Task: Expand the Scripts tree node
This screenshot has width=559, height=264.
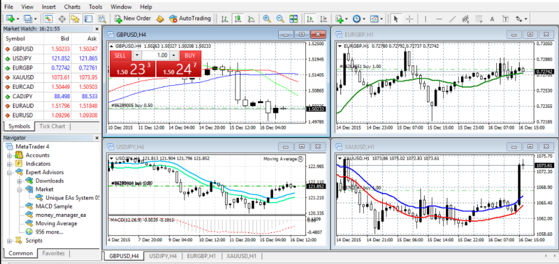Action: click(x=10, y=241)
